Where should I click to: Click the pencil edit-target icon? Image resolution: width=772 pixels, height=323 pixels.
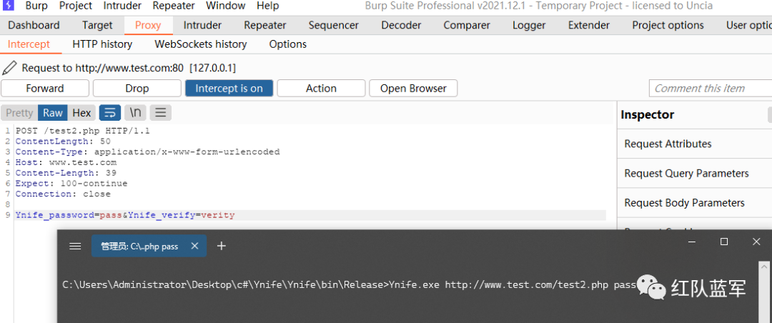9,67
